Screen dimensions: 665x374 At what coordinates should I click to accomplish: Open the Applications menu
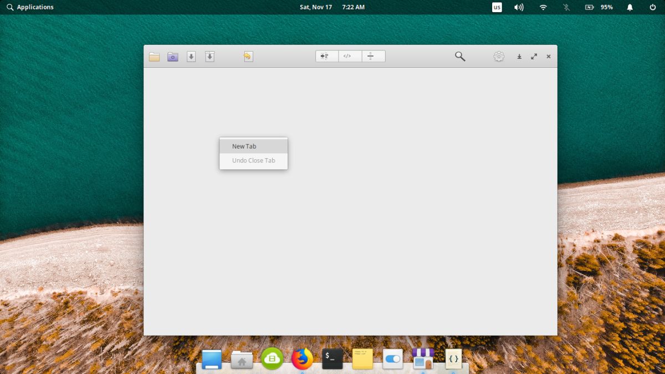(30, 7)
